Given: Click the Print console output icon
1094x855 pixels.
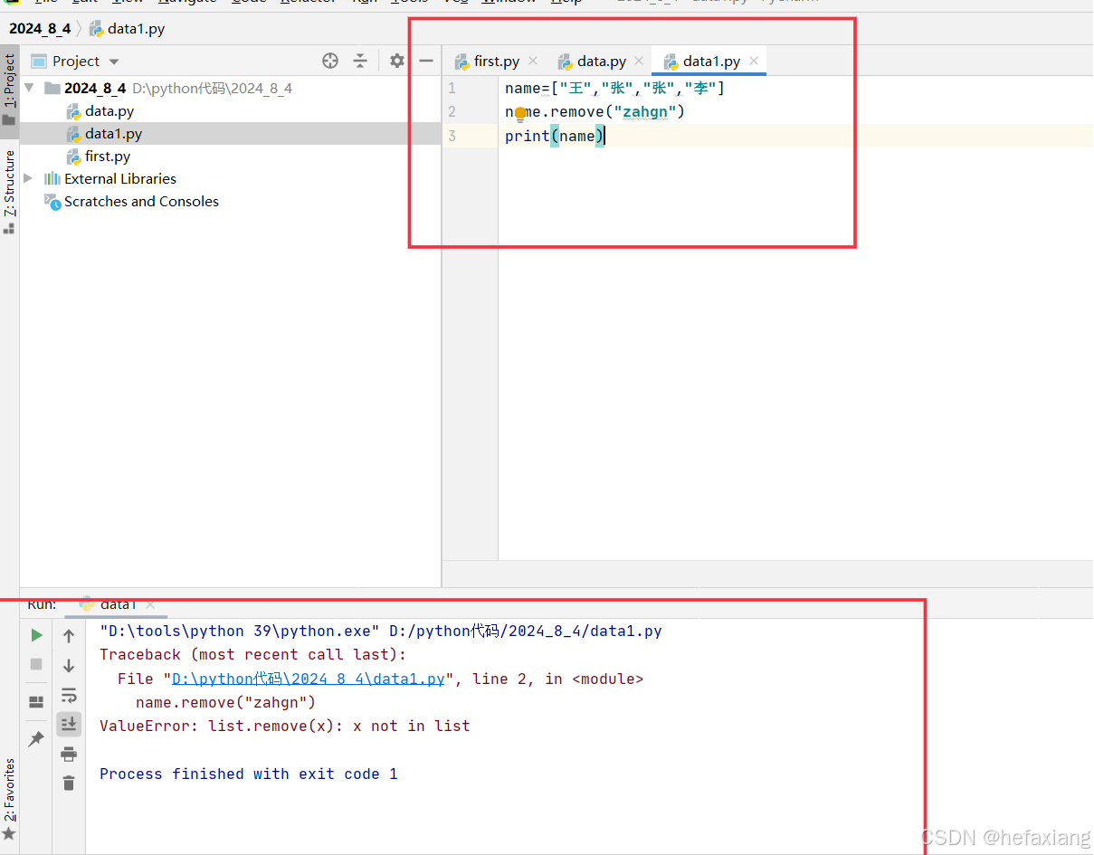Looking at the screenshot, I should (69, 754).
